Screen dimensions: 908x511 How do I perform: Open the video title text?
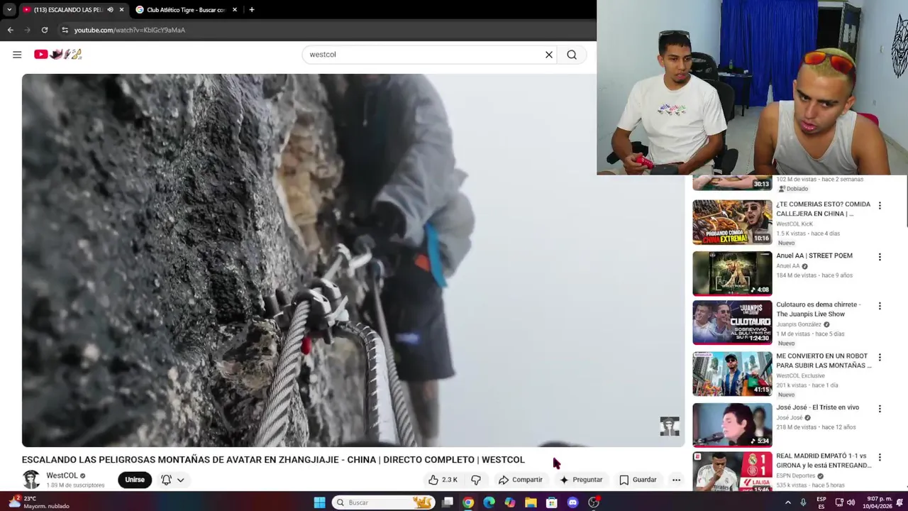click(x=273, y=460)
